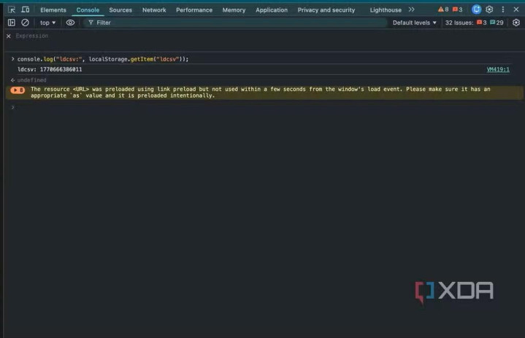The width and height of the screenshot is (525, 338).
Task: Open the VM419:1 source link
Action: 498,70
